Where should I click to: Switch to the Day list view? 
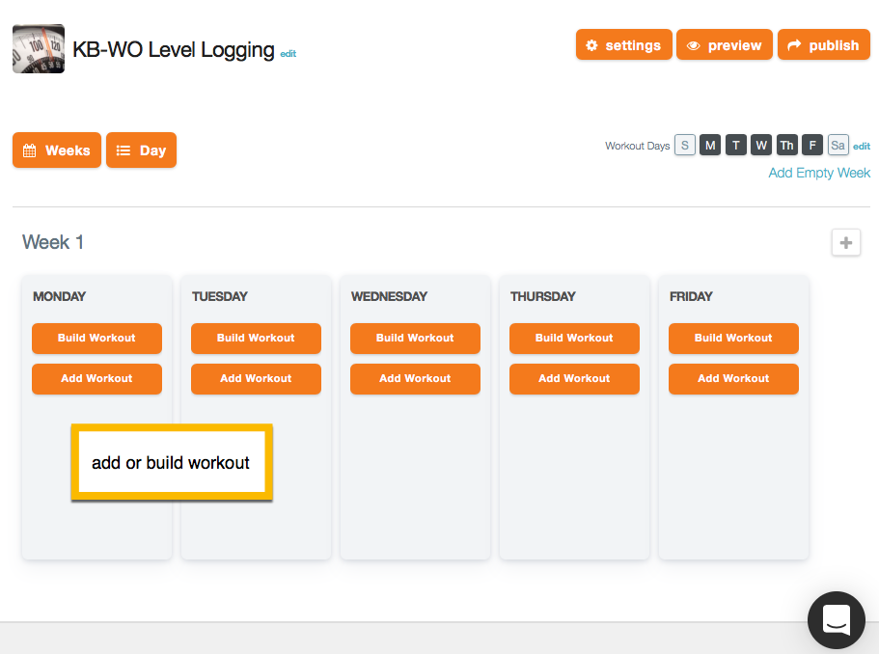(x=141, y=150)
